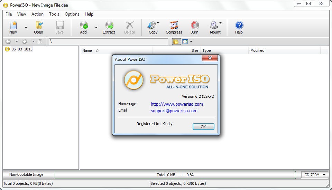332x190 pixels.
Task: Select the 06_03_2015 tree node
Action: point(22,49)
